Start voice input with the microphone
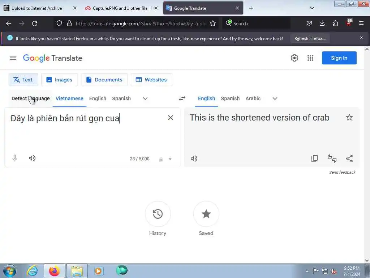This screenshot has width=370, height=278. pyautogui.click(x=15, y=158)
